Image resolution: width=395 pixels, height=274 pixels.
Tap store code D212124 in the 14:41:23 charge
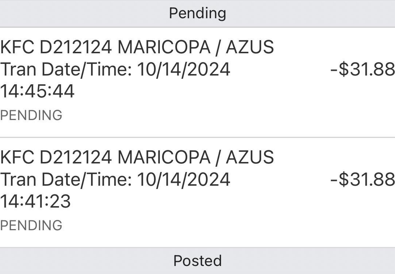[x=75, y=158]
